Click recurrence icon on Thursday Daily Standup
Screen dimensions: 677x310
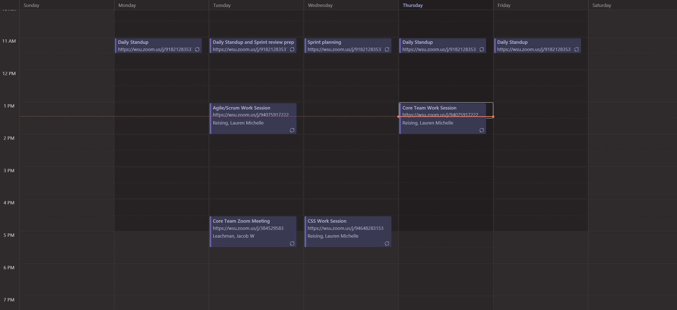coord(482,49)
